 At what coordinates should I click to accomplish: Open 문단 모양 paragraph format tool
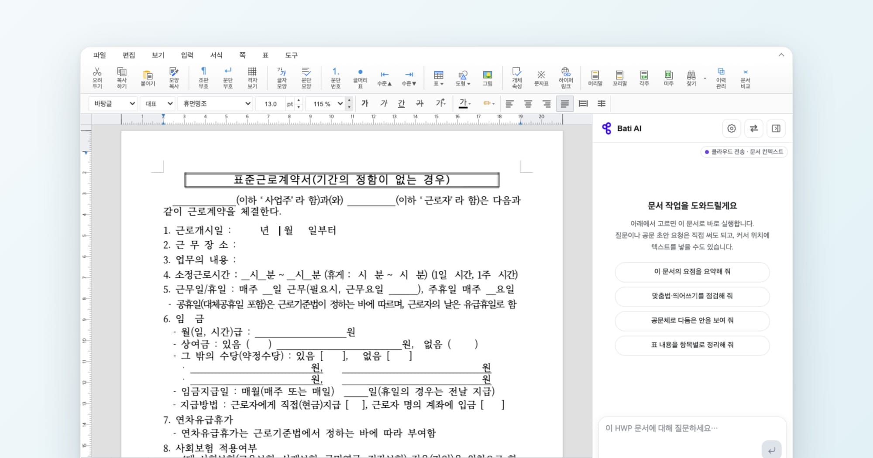point(306,78)
